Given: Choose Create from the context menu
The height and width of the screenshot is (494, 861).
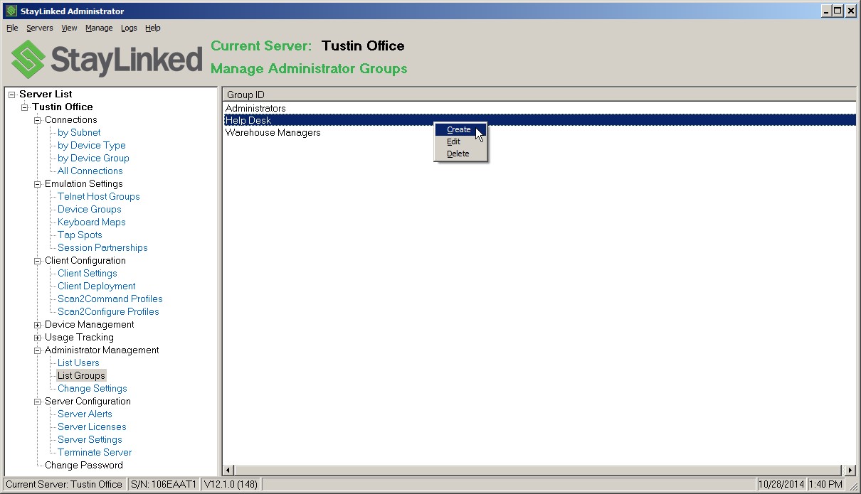Looking at the screenshot, I should point(459,129).
